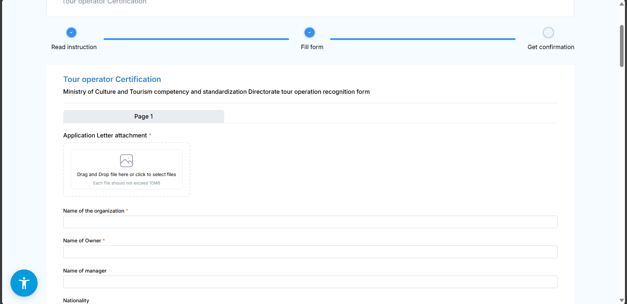Click the 'Read instruction' step label
The height and width of the screenshot is (304, 627).
click(x=74, y=47)
